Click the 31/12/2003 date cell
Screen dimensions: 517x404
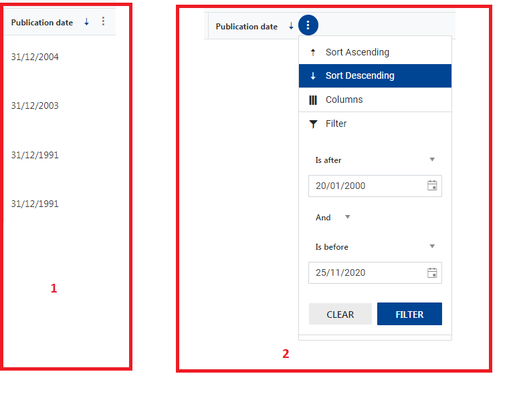[35, 106]
